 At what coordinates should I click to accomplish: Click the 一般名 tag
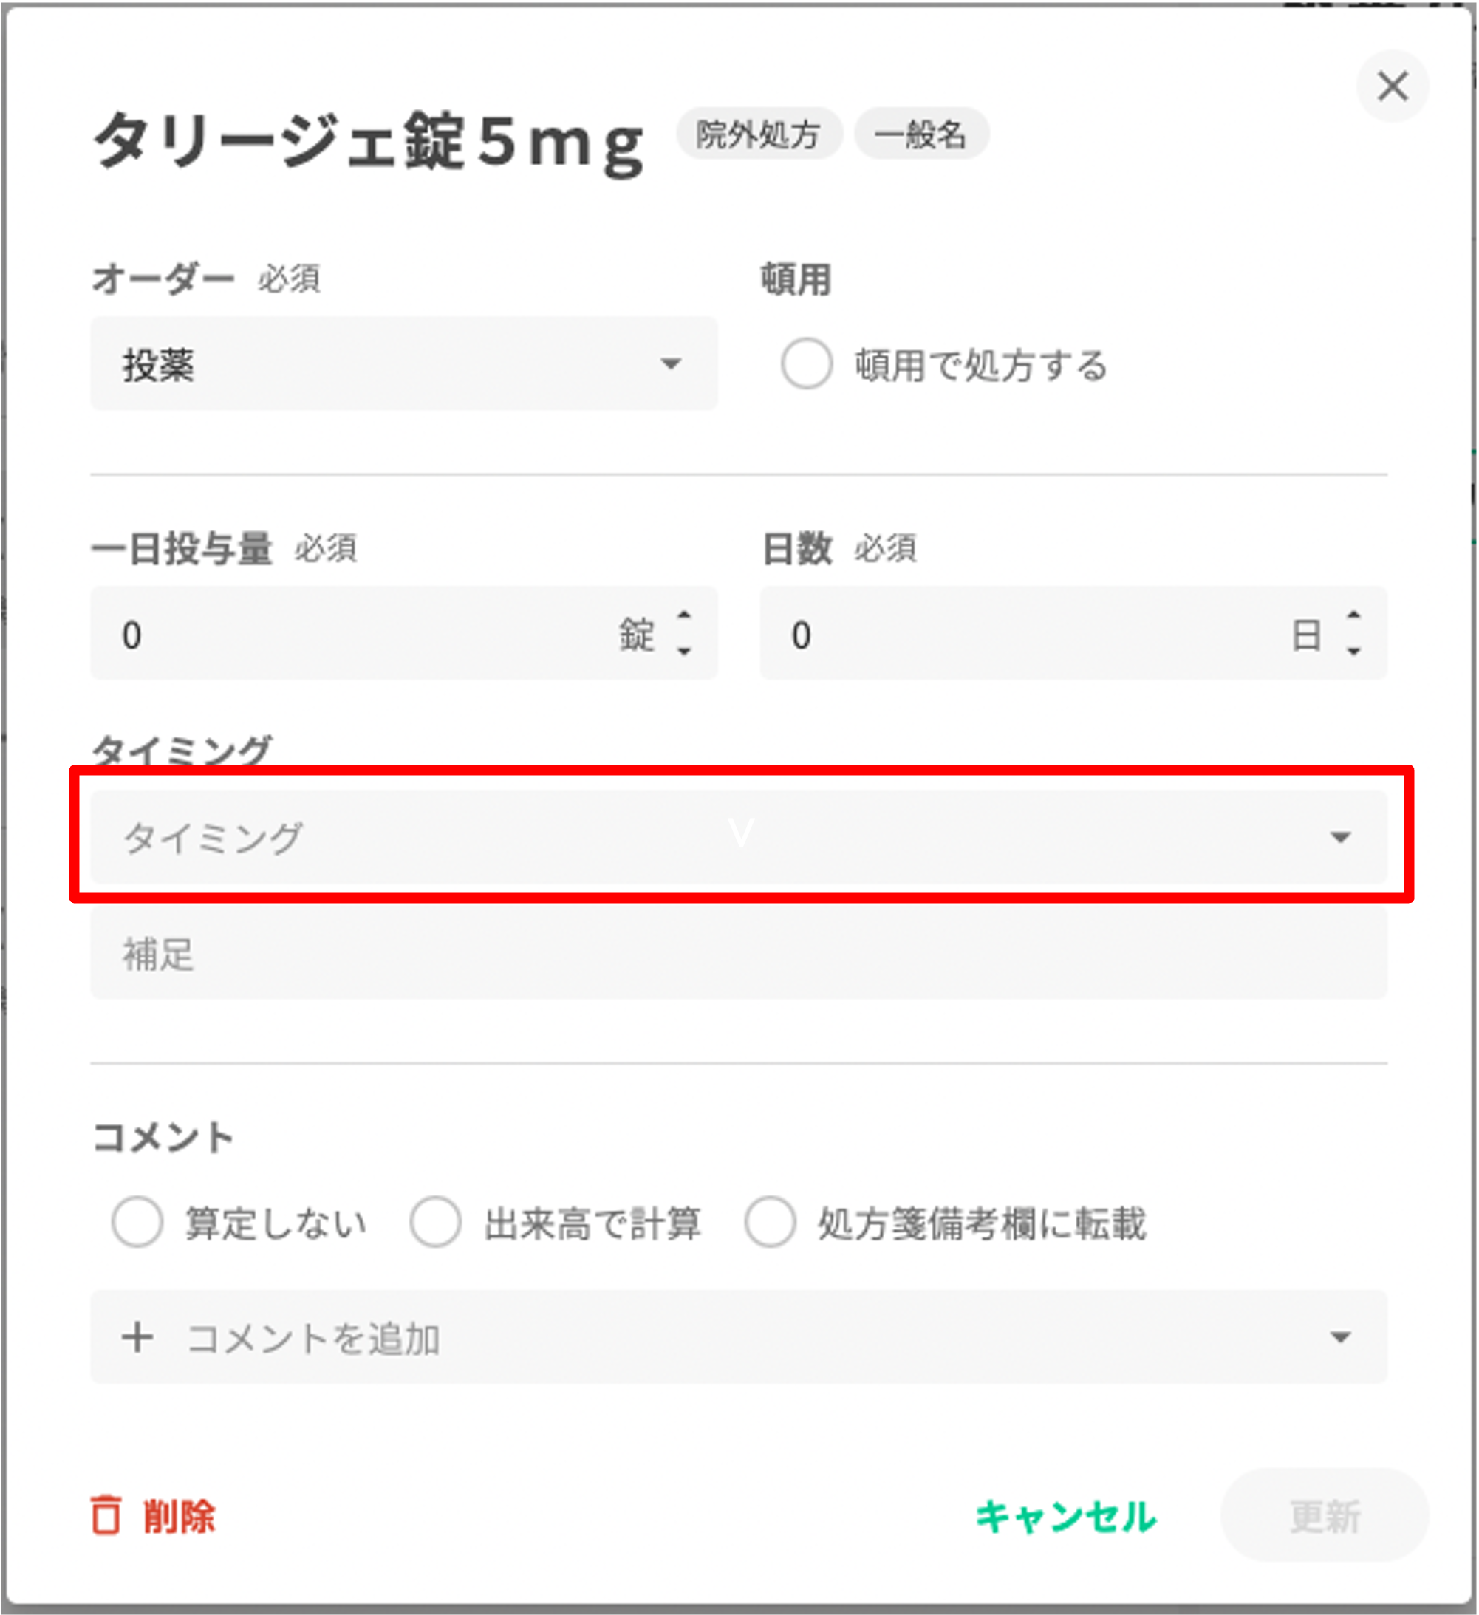coord(920,134)
